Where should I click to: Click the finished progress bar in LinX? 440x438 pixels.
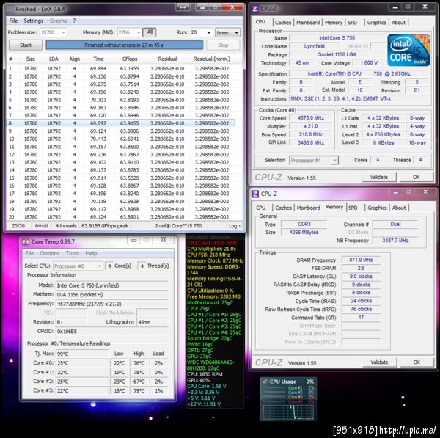click(x=124, y=45)
